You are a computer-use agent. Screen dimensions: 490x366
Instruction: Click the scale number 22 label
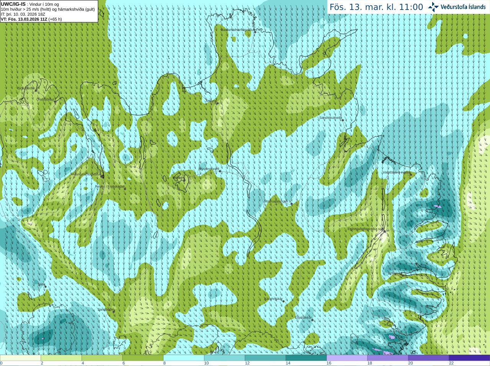tap(451, 363)
